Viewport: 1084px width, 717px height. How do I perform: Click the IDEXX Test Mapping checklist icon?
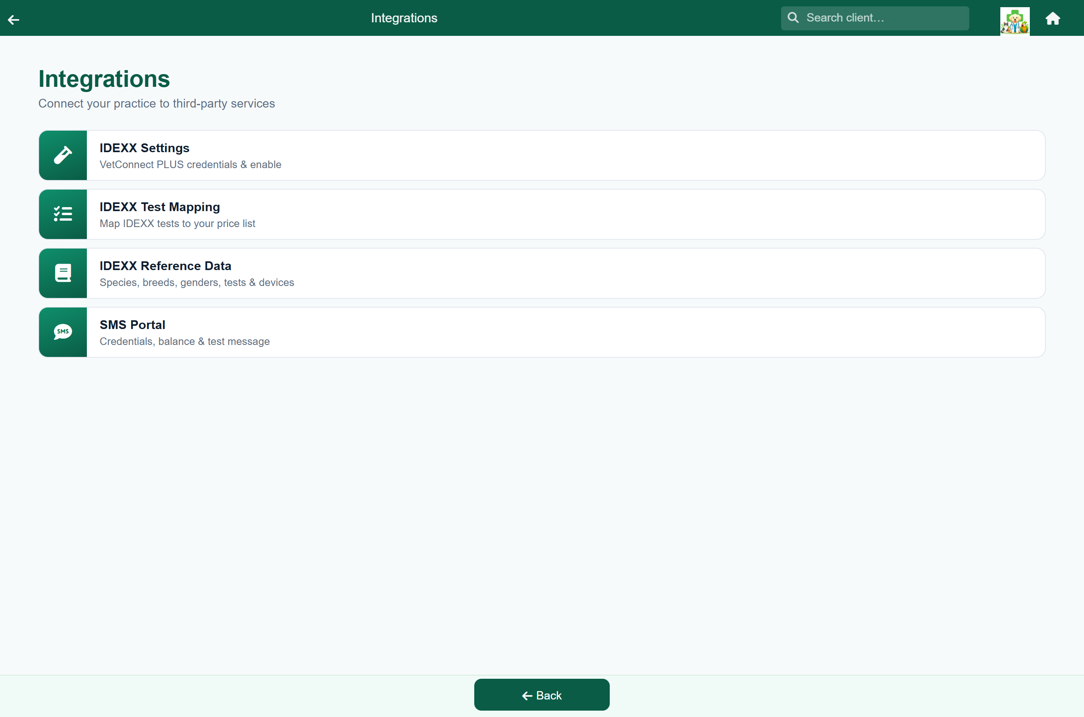tap(63, 214)
